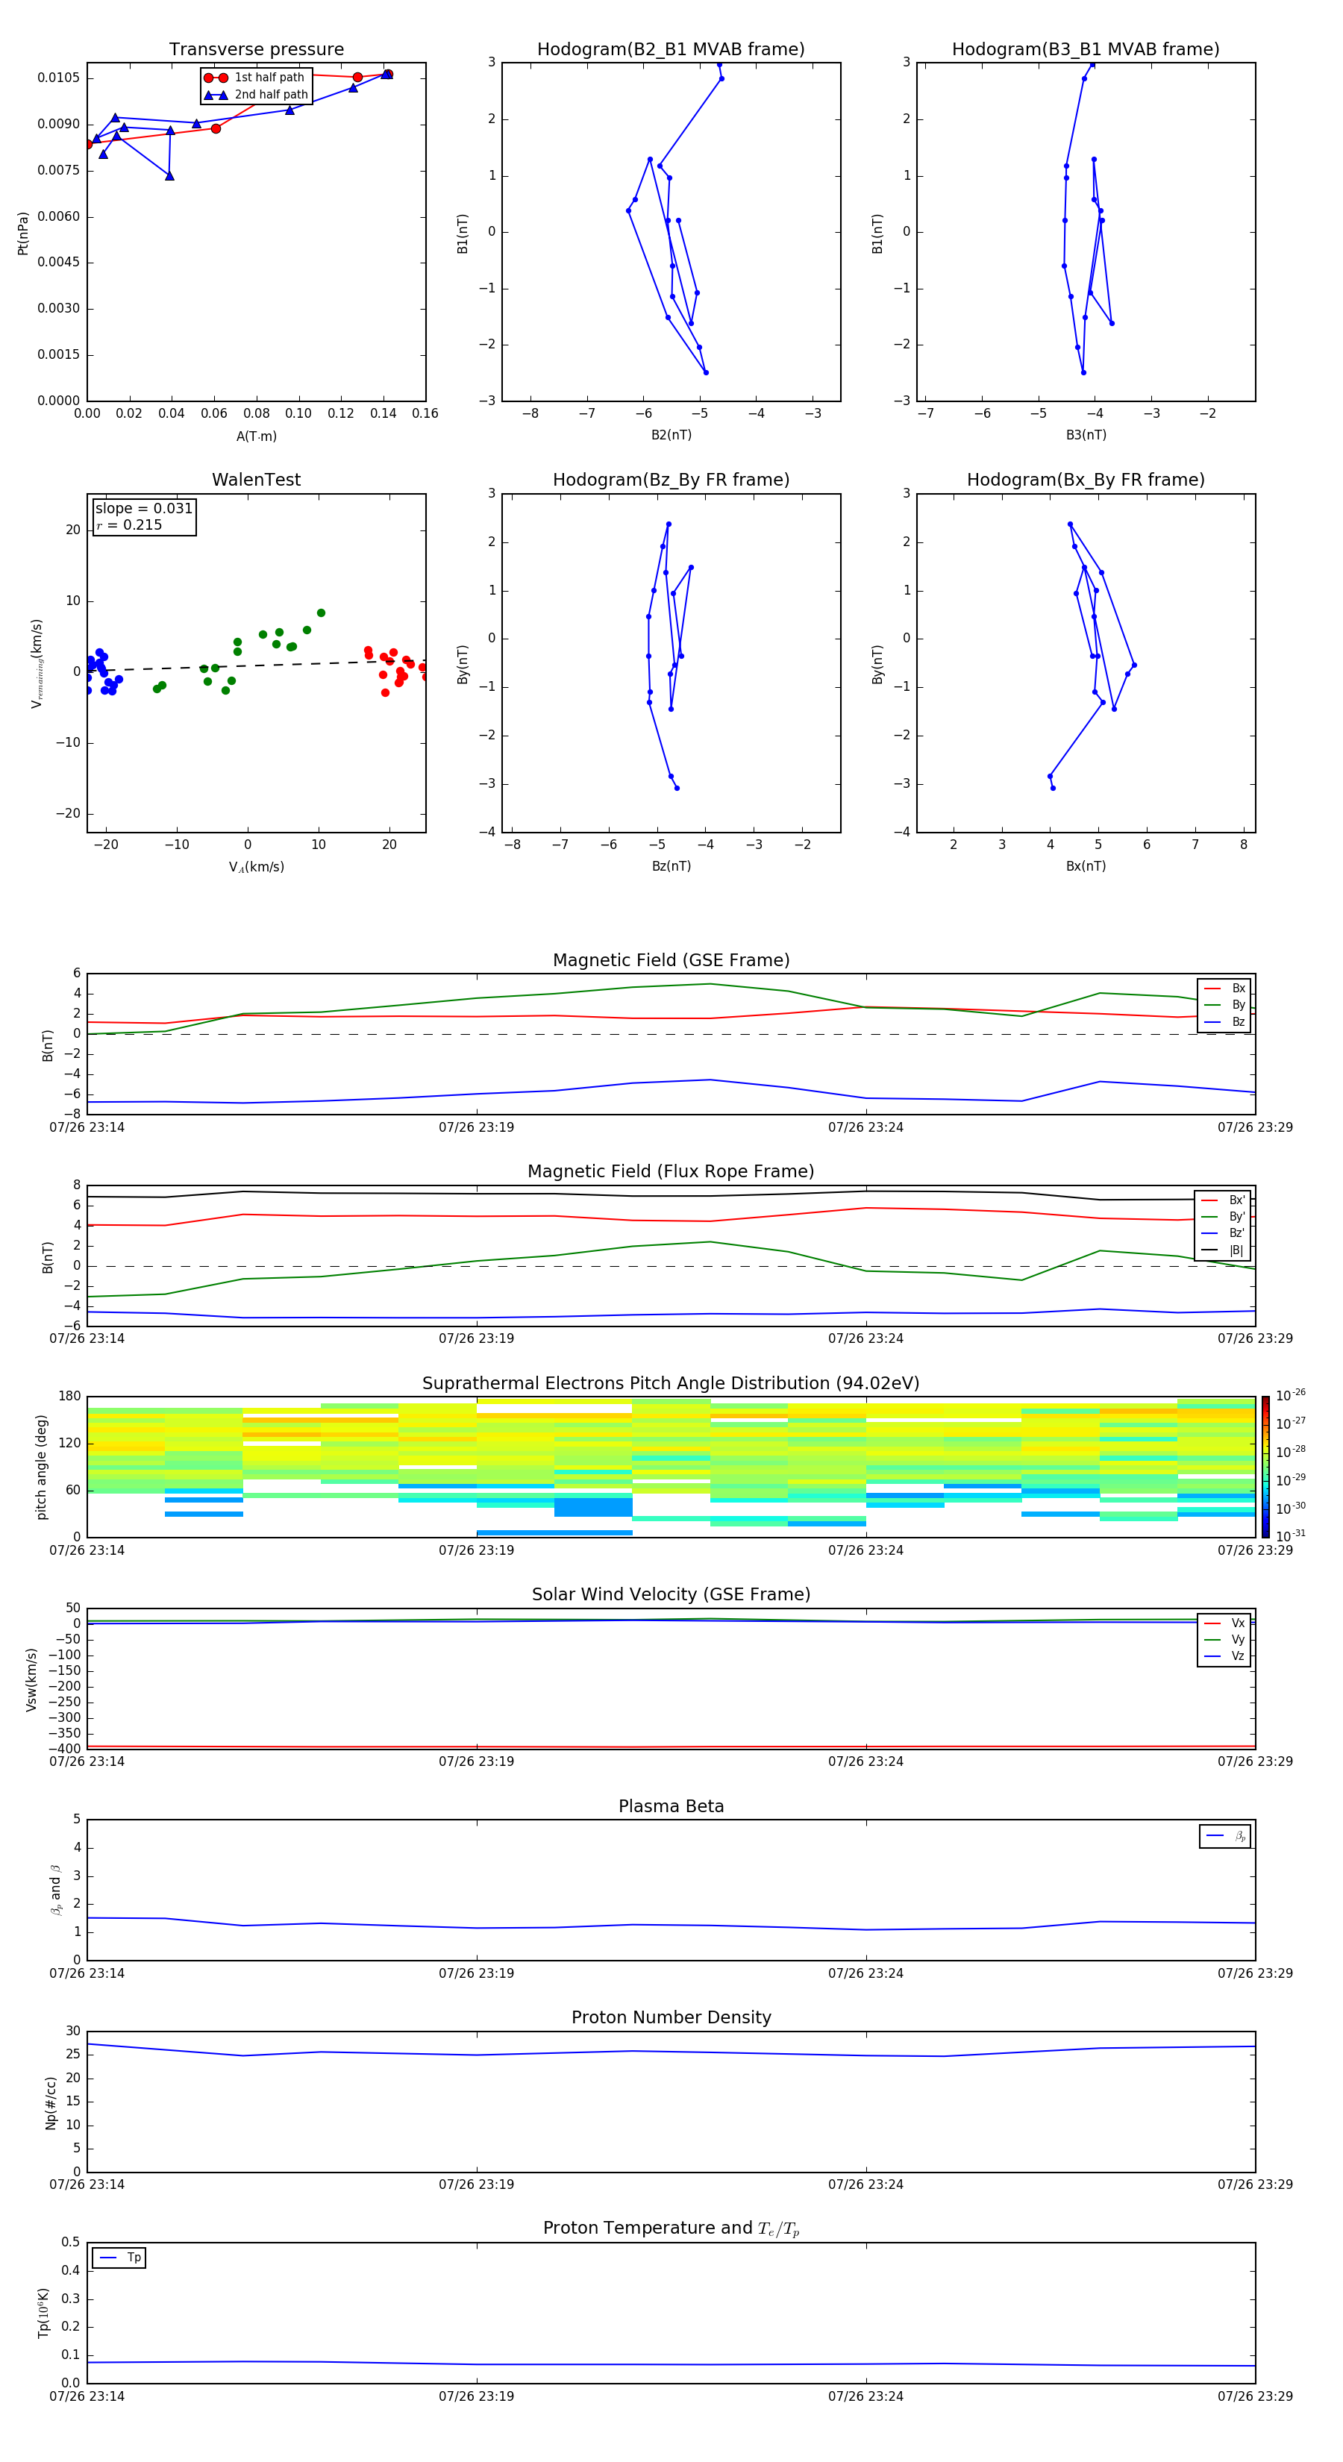The height and width of the screenshot is (2462, 1343).
Task: Click the "V_remaining(km/s)" y-axis label
Action: [37, 663]
